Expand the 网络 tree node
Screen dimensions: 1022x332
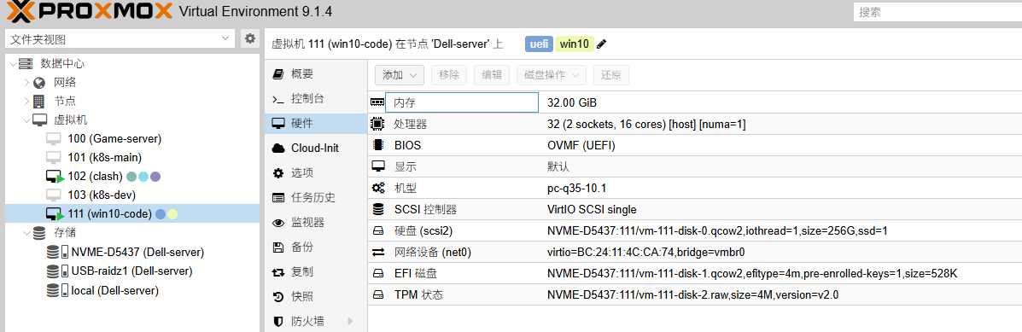(x=26, y=83)
